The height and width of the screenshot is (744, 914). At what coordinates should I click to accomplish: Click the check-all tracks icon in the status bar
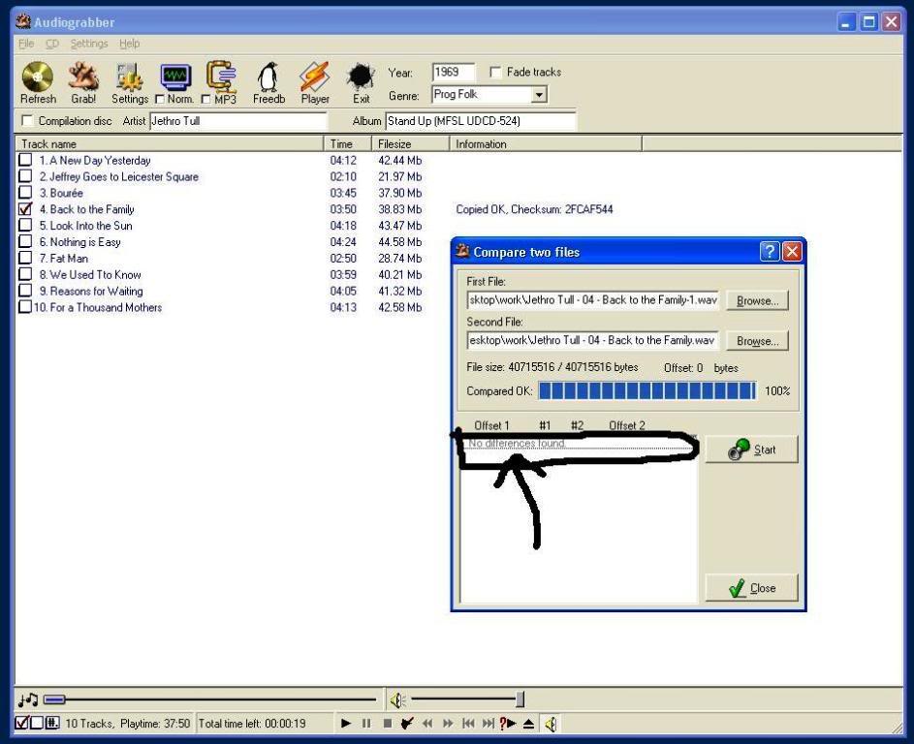tap(21, 723)
